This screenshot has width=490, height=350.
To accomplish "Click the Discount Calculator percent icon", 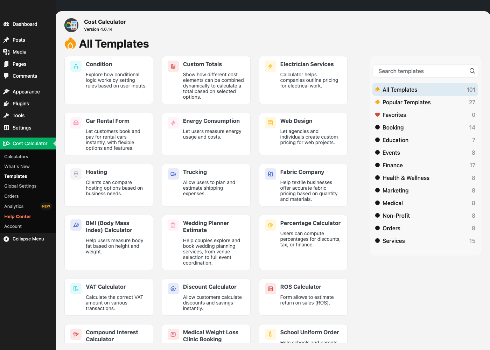I will tap(173, 289).
